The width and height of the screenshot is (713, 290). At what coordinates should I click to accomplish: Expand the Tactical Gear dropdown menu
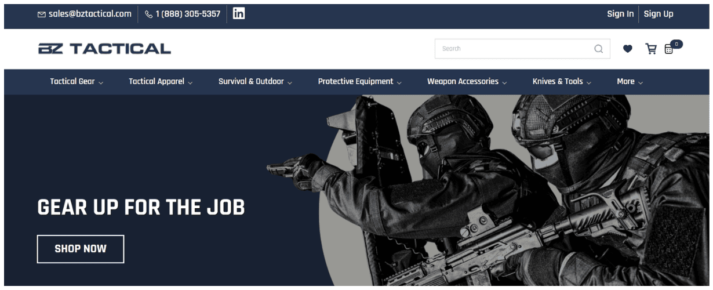tap(77, 82)
